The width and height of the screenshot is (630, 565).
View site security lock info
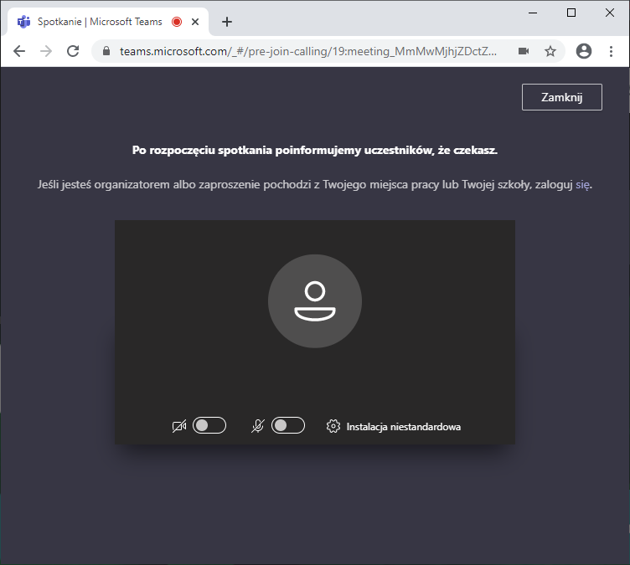pos(106,51)
